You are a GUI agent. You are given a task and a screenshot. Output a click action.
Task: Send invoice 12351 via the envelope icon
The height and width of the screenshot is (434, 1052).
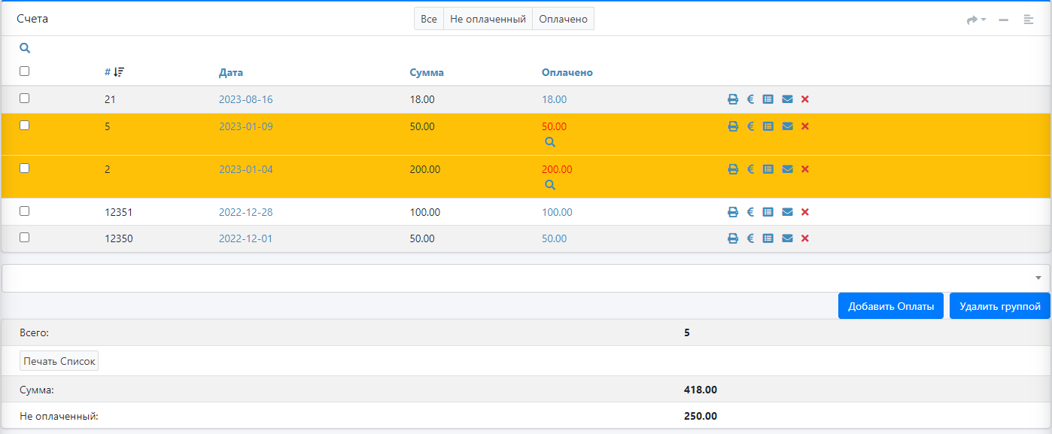click(x=787, y=212)
